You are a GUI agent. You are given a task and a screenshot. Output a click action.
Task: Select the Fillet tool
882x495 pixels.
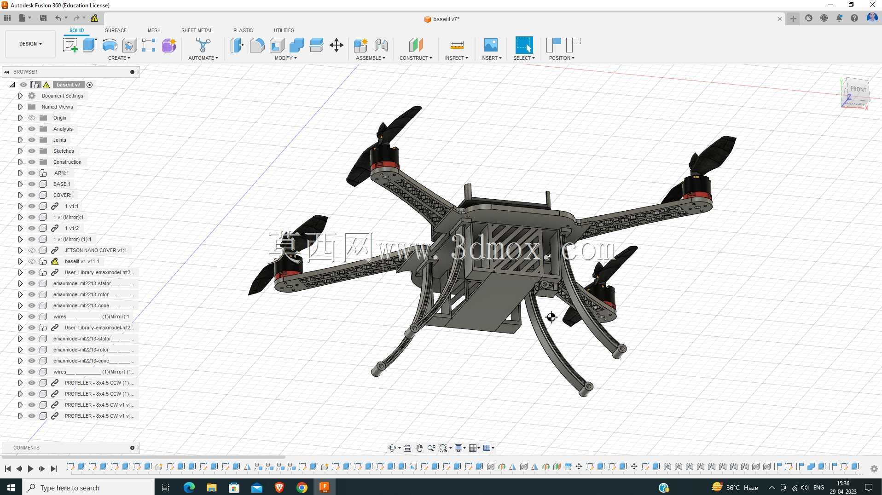click(x=257, y=45)
